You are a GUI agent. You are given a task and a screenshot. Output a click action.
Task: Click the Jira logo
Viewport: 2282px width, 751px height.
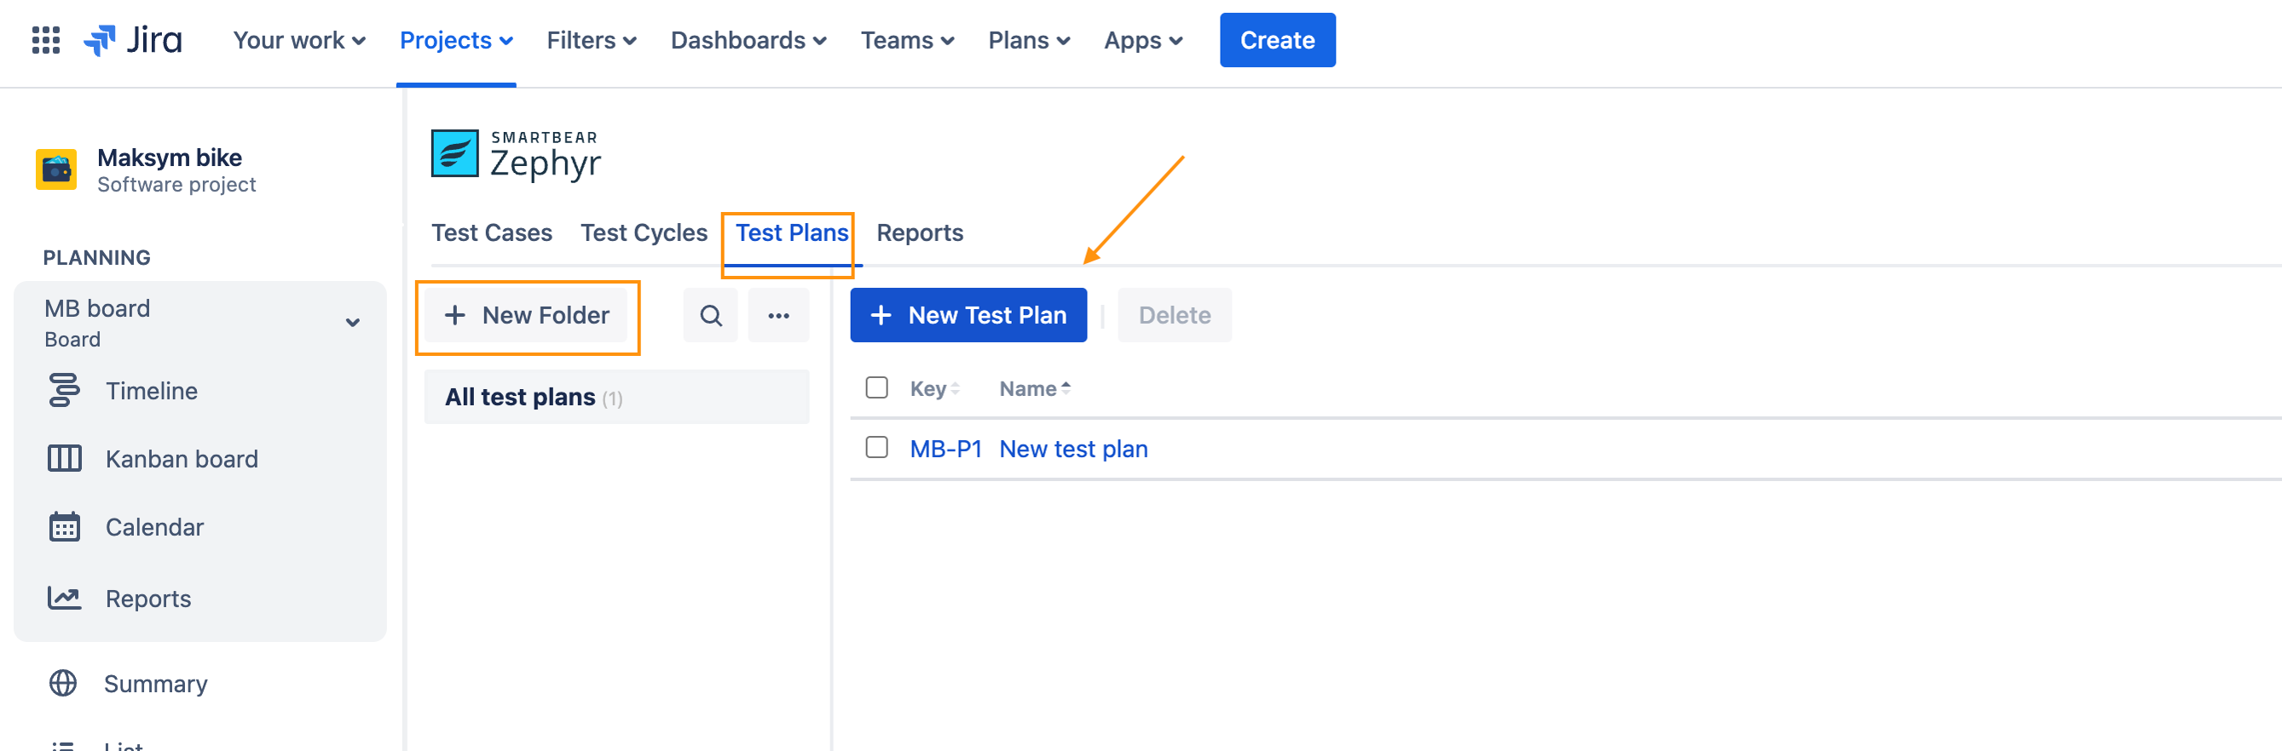point(133,41)
